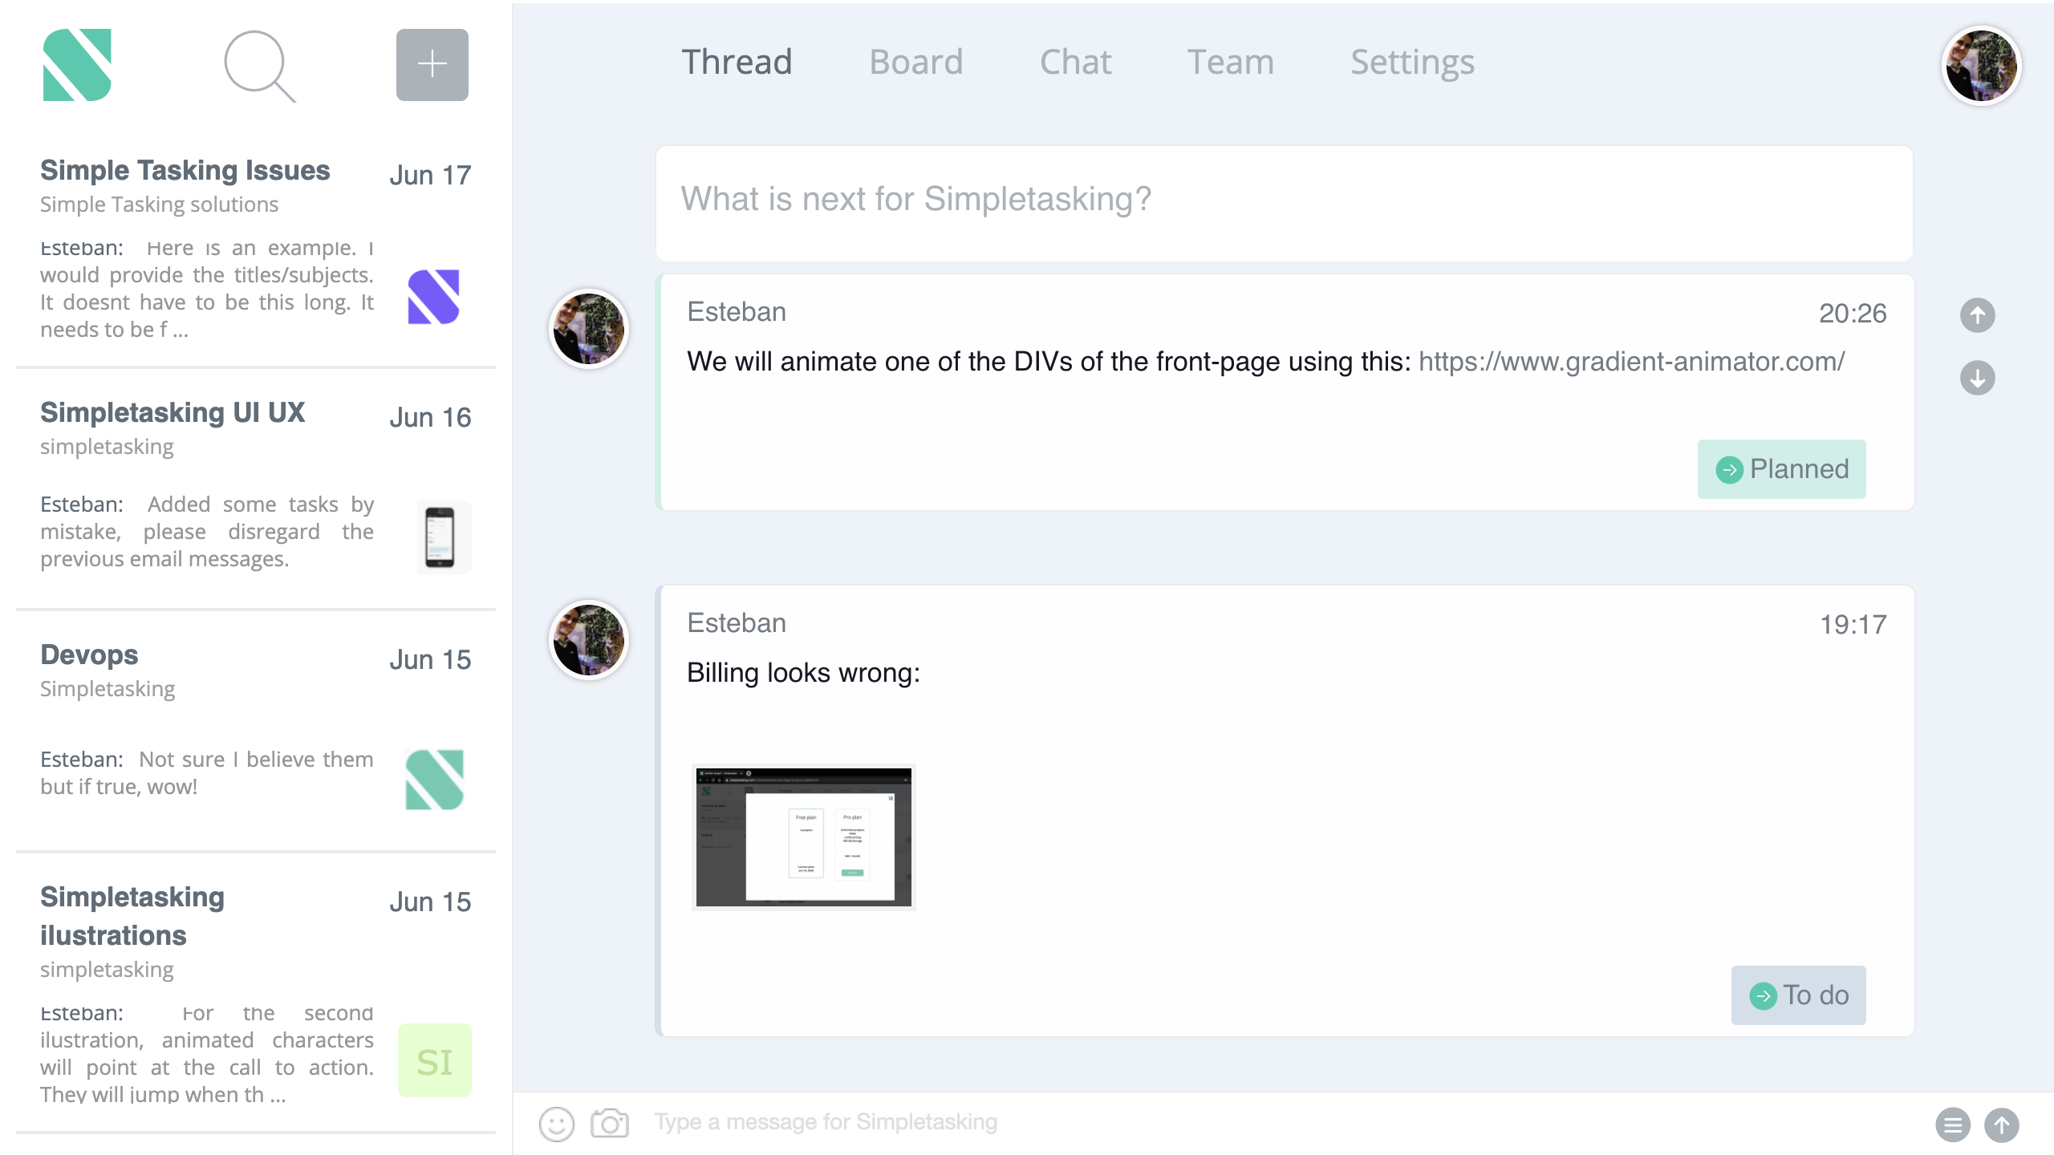
Task: Click the 'Added some tasks by mistake' message preview
Action: 206,532
